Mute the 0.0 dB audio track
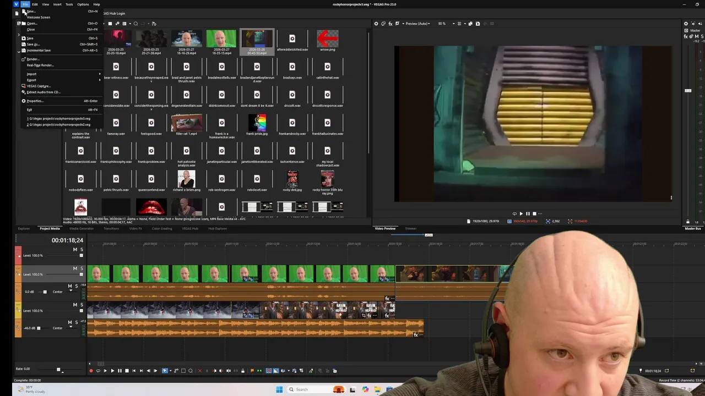The width and height of the screenshot is (705, 396). [69, 286]
